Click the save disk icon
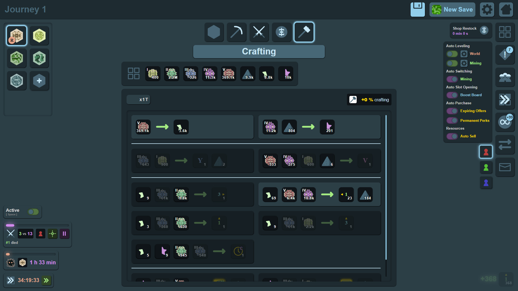518x291 pixels. coord(418,9)
